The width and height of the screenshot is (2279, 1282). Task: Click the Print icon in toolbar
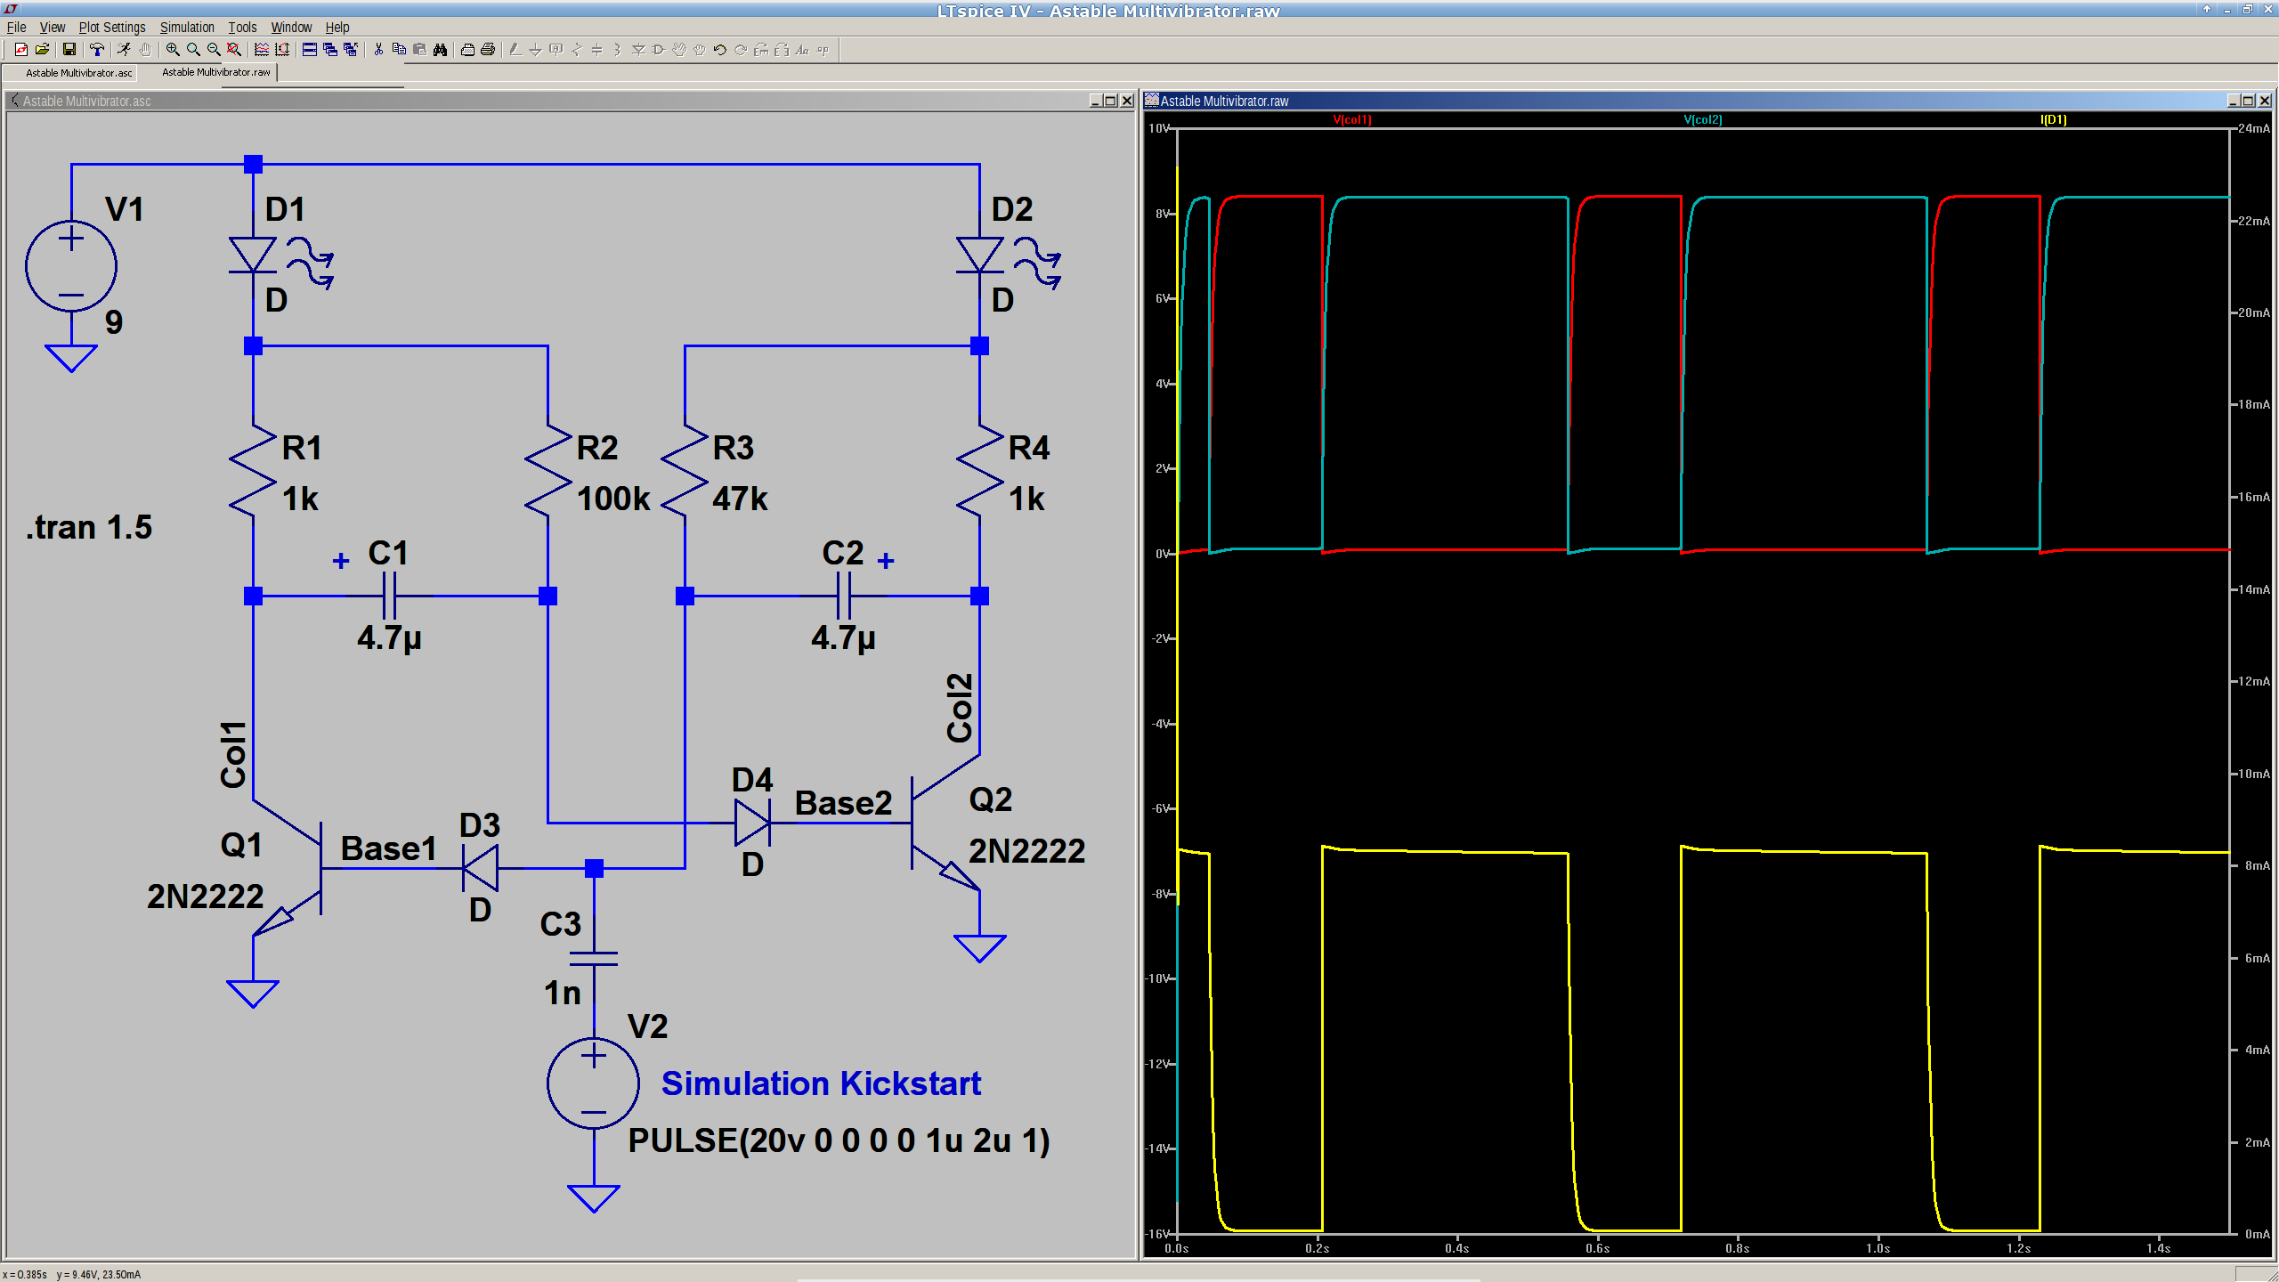488,50
